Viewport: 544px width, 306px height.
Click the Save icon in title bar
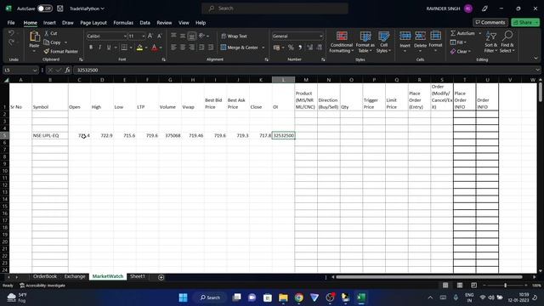60,8
